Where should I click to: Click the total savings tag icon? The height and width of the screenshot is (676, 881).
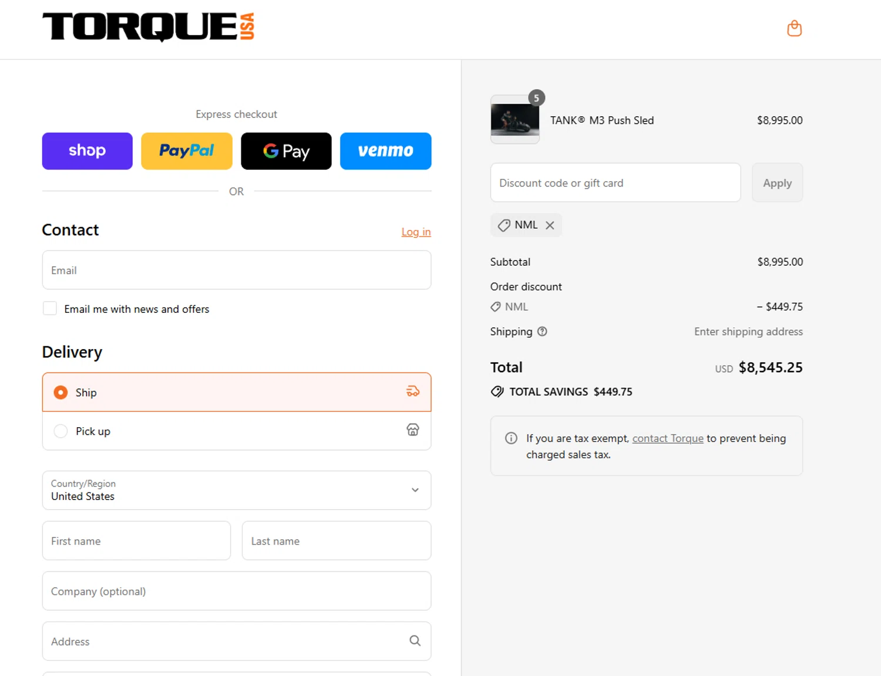[x=497, y=391]
